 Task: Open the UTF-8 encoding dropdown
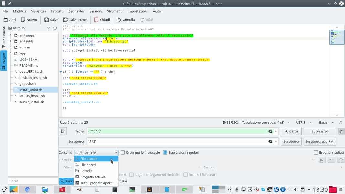pos(303,123)
